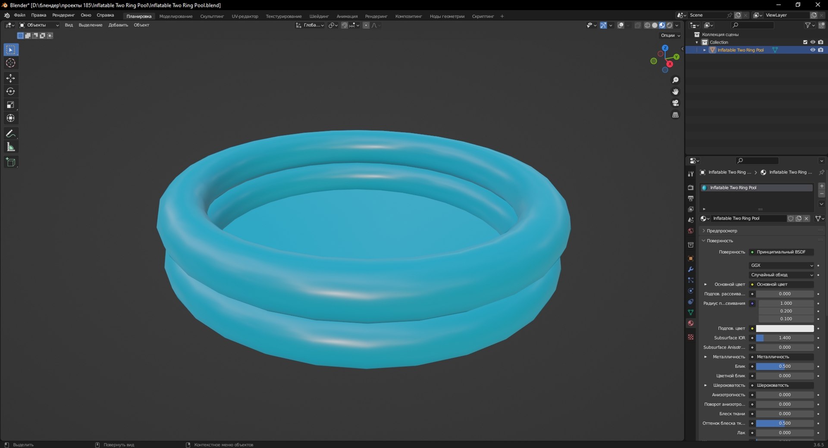Viewport: 828px width, 448px height.
Task: Select the Cursor tool in the viewport toolbar
Action: coord(11,63)
